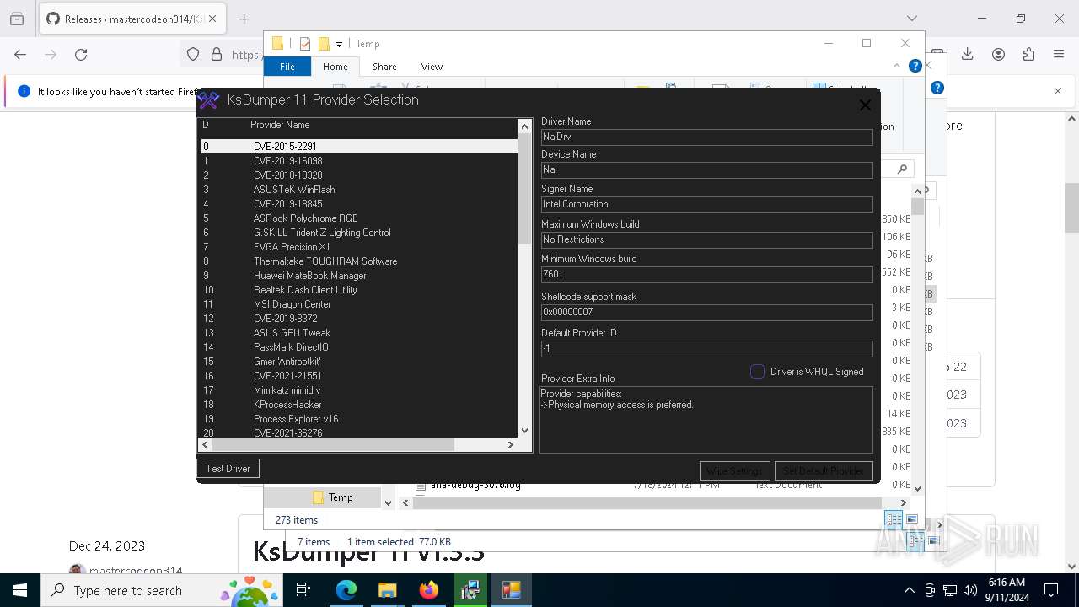Select provider ASUSTeK WinFlash
Image resolution: width=1079 pixels, height=607 pixels.
tap(359, 190)
